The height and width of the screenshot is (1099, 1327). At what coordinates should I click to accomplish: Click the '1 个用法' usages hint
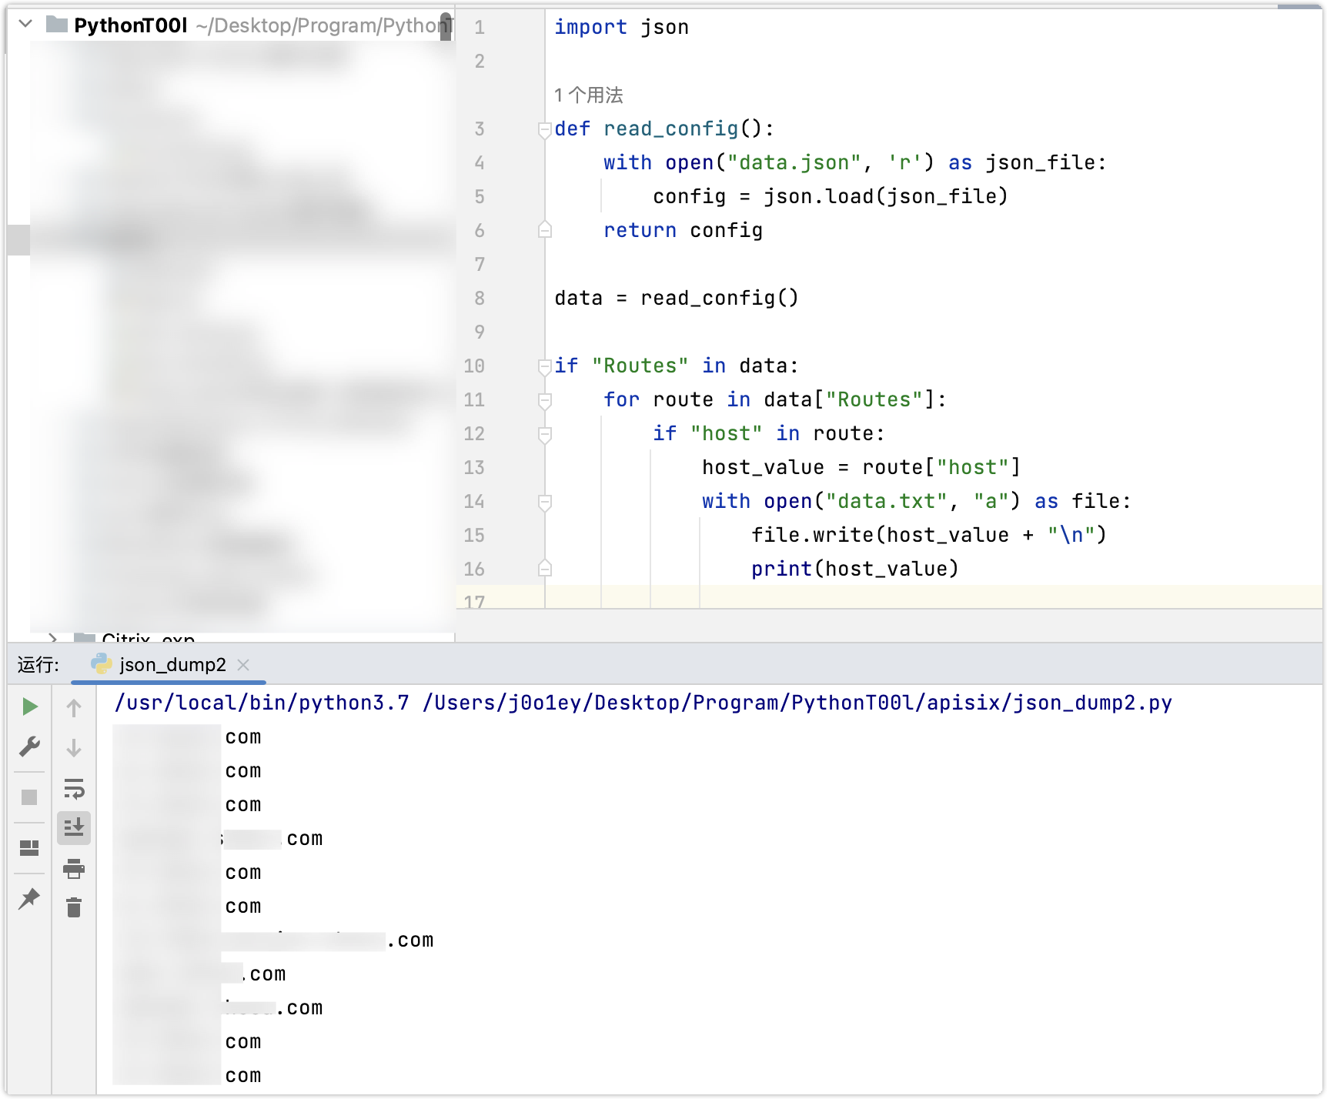click(589, 95)
